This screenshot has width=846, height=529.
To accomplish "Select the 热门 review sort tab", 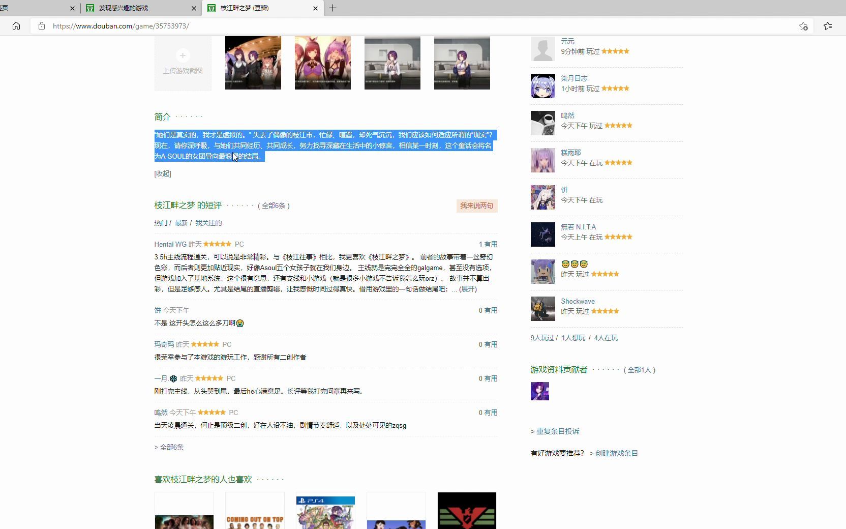I will 161,223.
